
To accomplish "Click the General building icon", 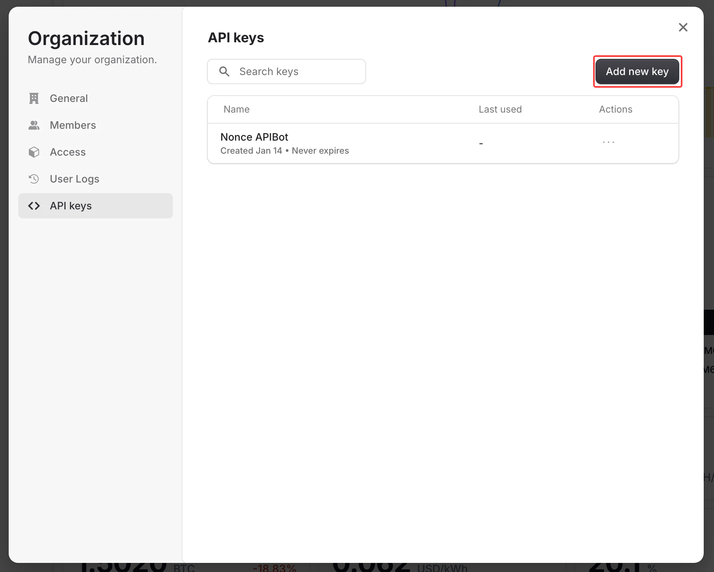I will click(34, 98).
